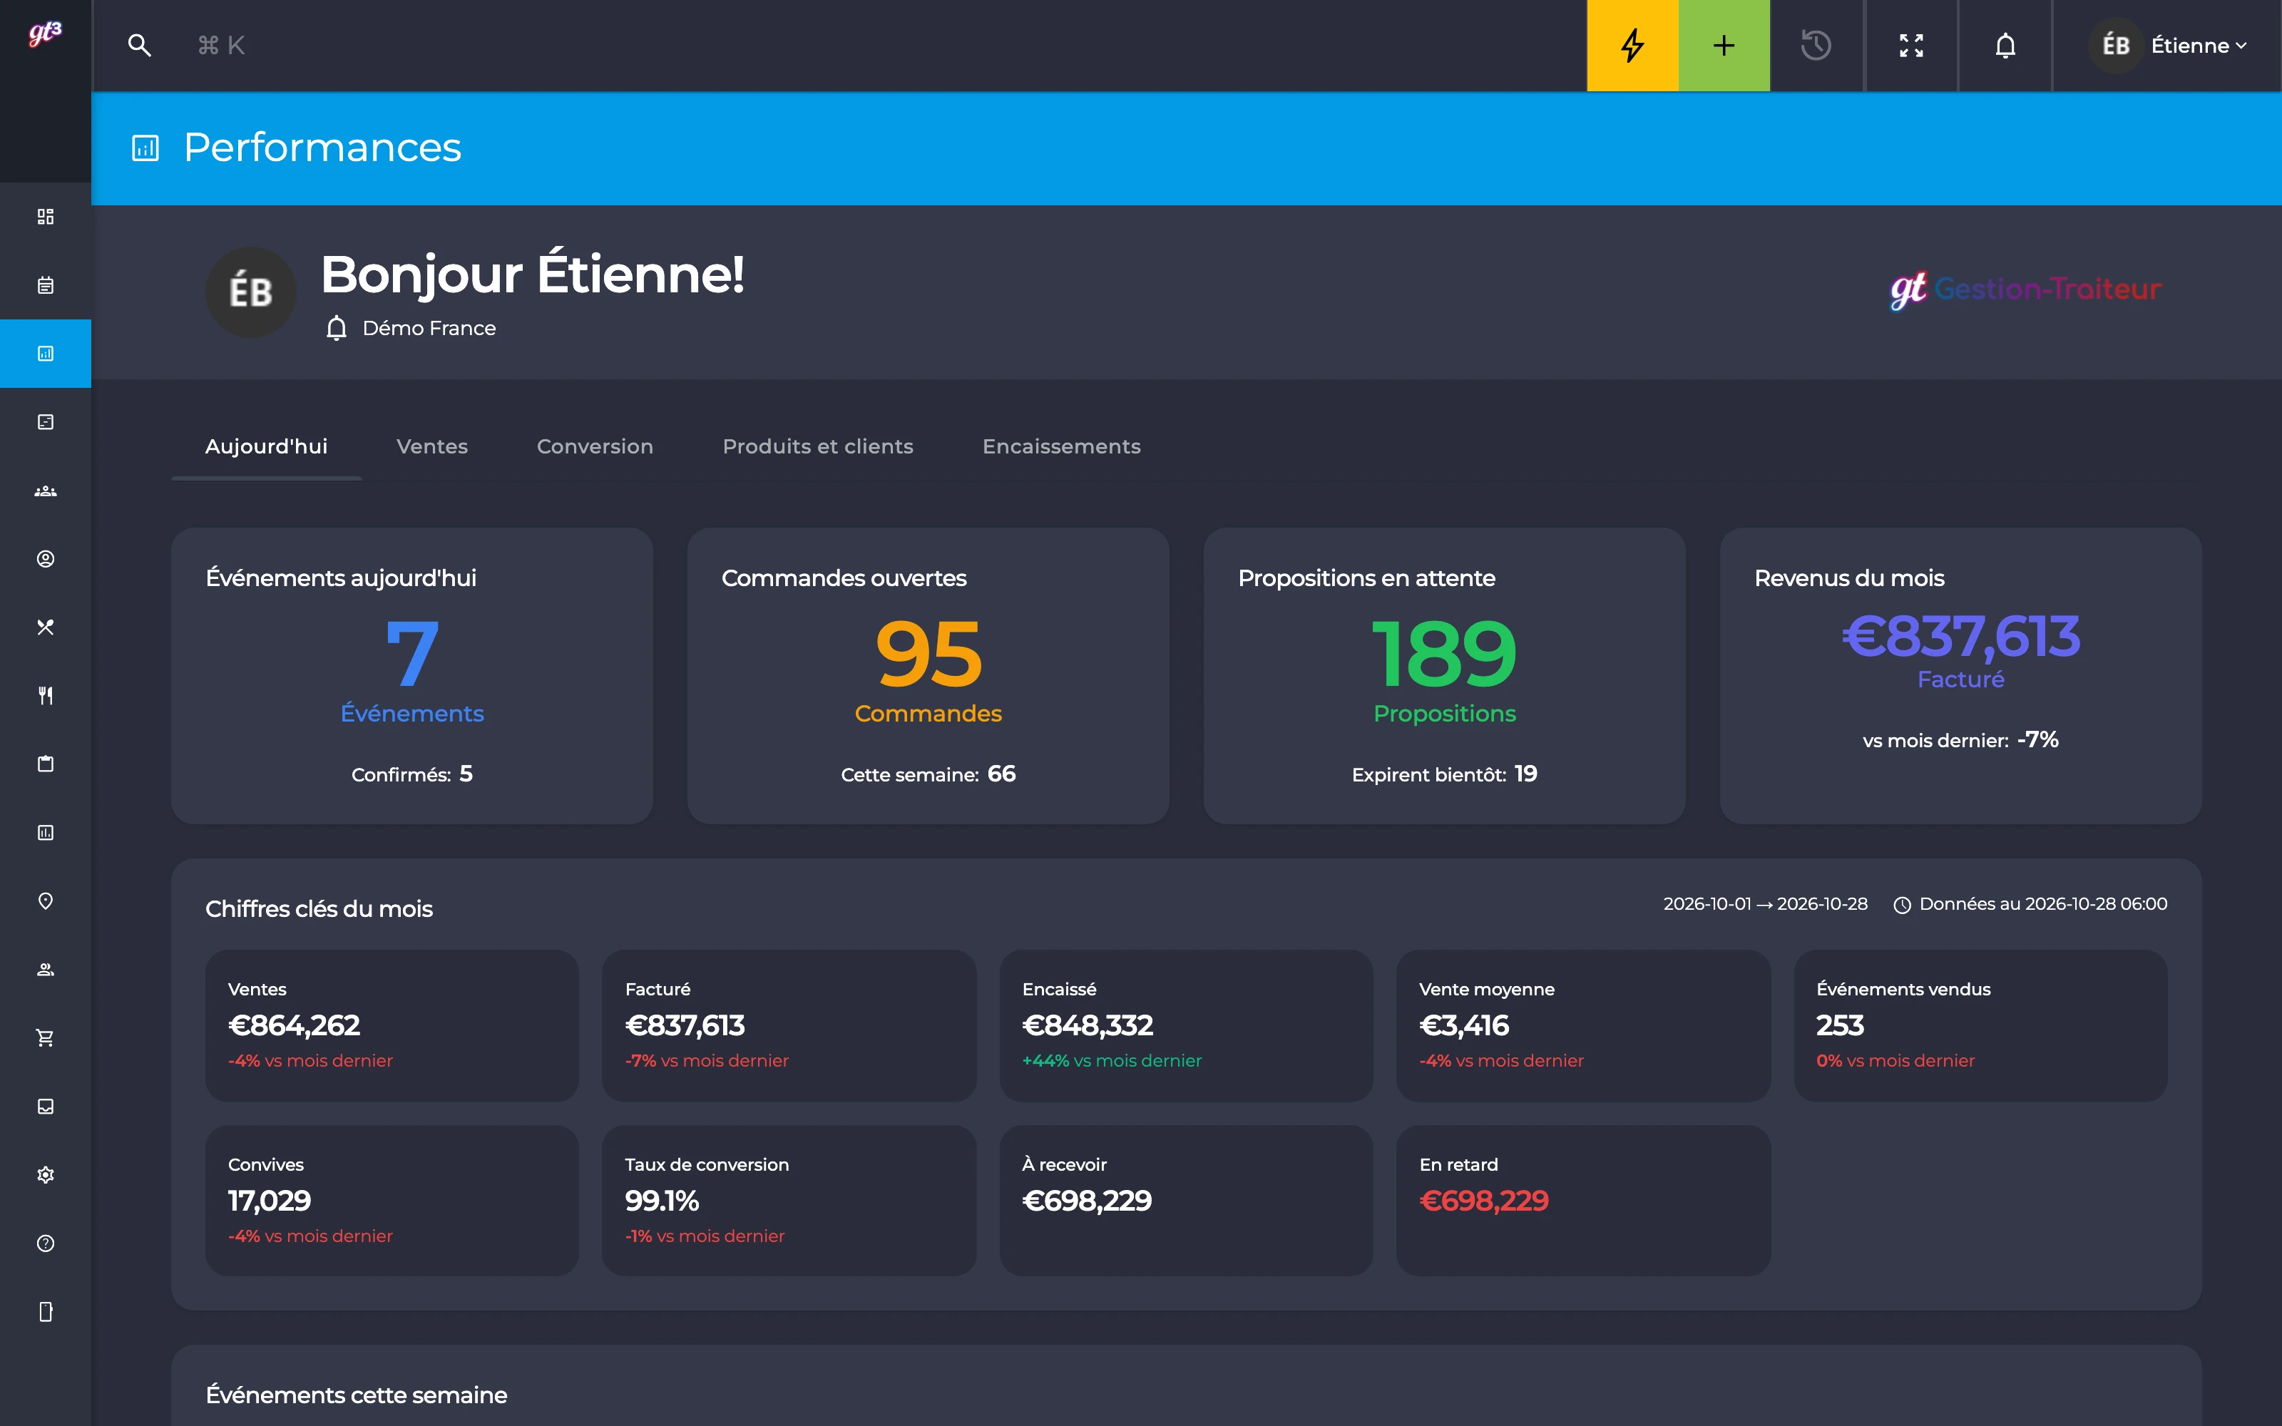Screen dimensions: 2282x1426
Task: Open the note icon in sidebar
Action: coord(45,421)
